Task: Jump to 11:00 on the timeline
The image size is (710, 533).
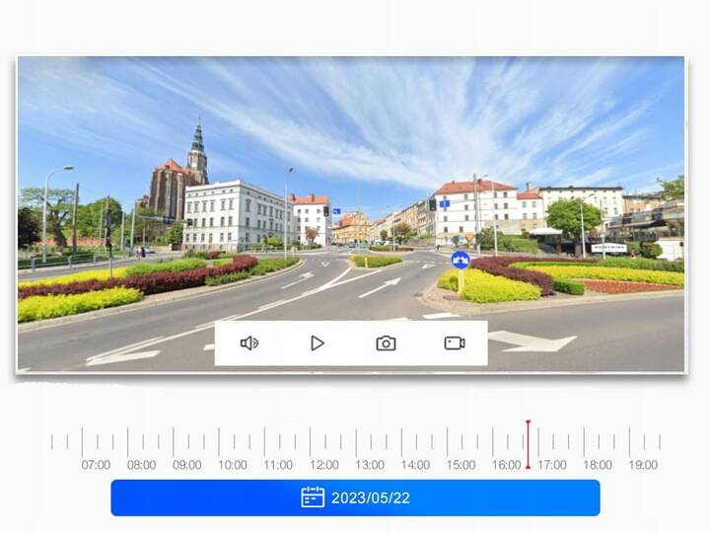Action: click(278, 465)
